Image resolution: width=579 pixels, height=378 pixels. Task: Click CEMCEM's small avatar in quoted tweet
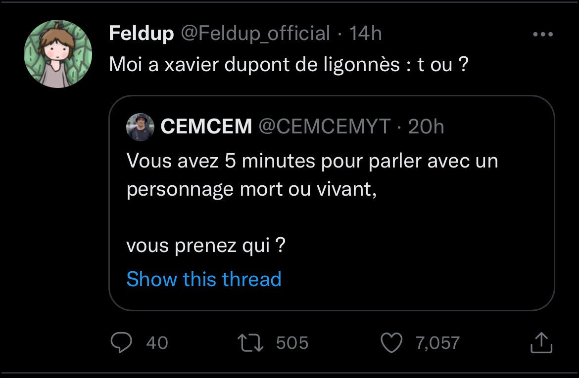[140, 127]
